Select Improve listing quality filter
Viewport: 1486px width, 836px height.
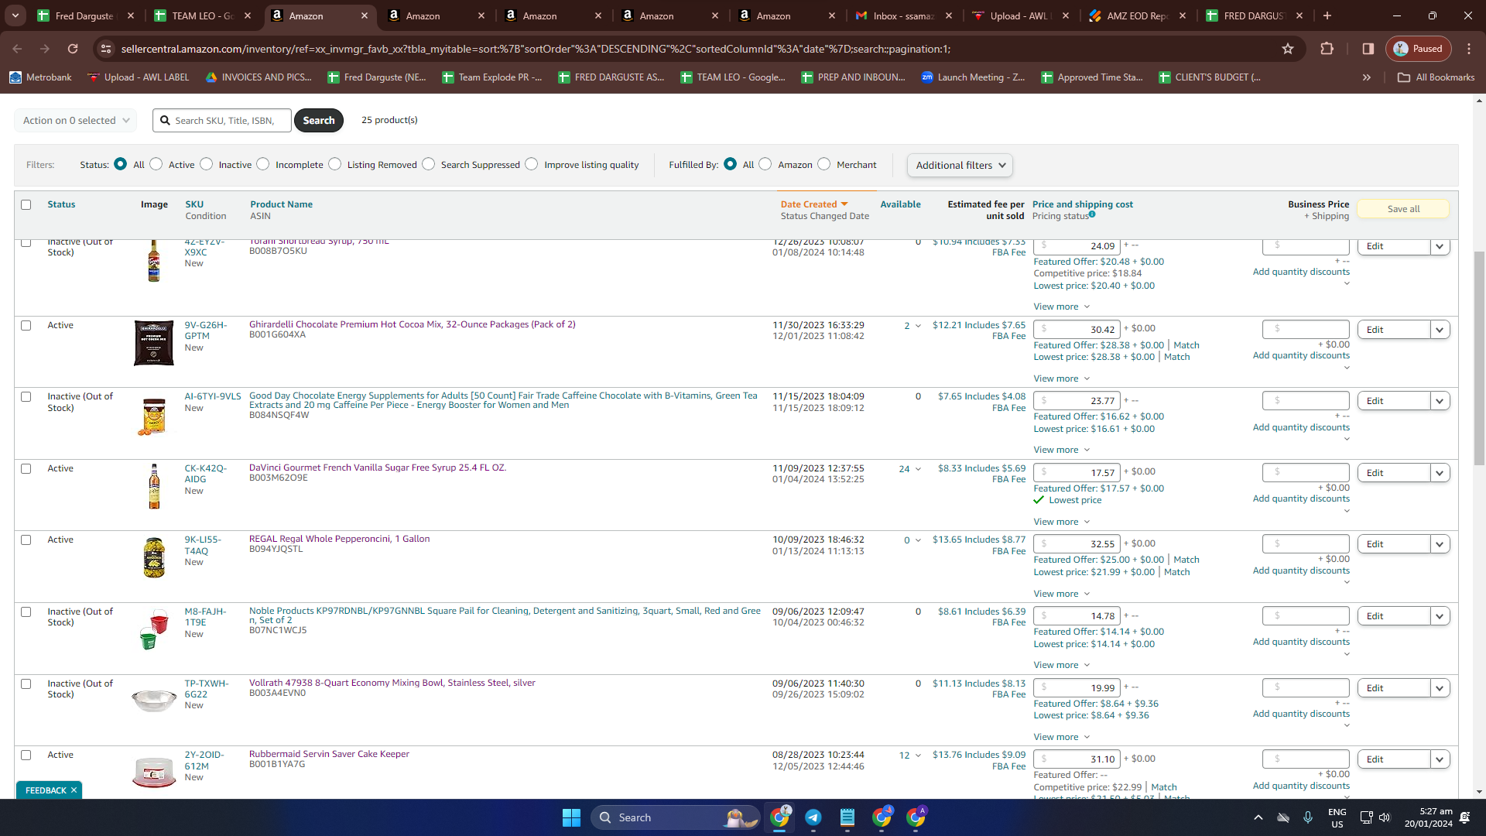pyautogui.click(x=532, y=164)
